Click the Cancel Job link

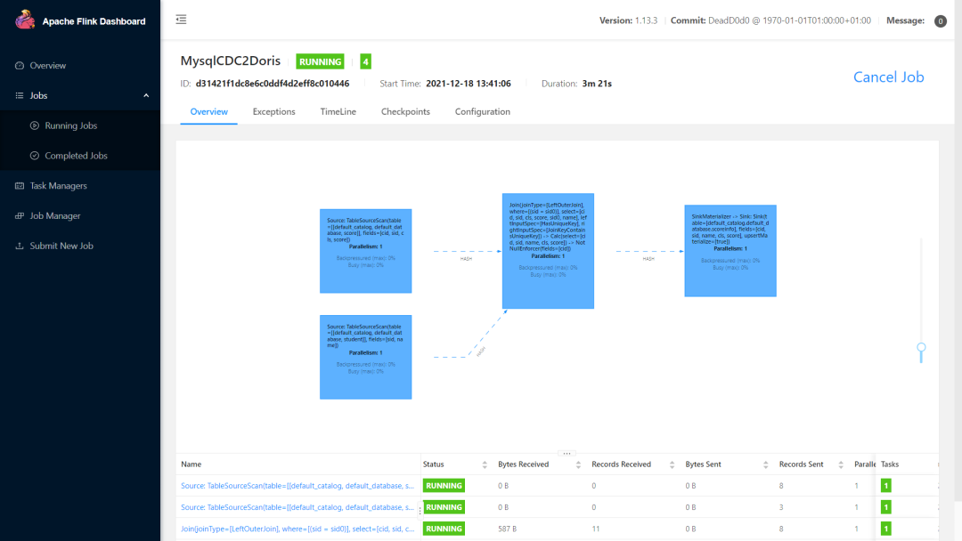pyautogui.click(x=888, y=77)
